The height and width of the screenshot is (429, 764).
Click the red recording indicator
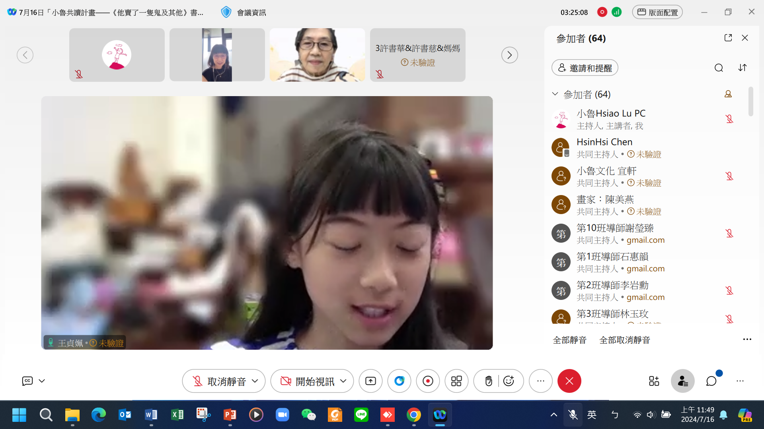[x=602, y=12]
